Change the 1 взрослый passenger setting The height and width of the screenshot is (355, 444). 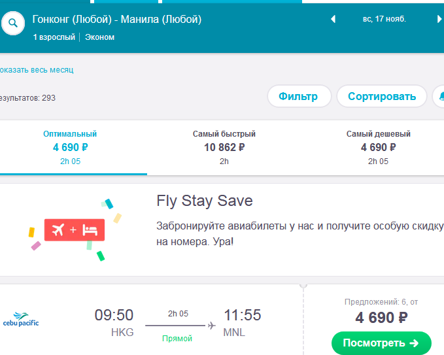54,37
